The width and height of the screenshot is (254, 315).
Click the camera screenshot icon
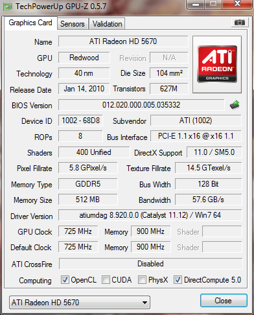click(239, 23)
